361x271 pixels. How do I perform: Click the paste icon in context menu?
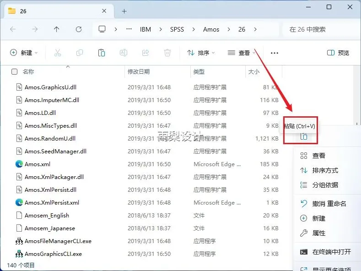(x=304, y=136)
